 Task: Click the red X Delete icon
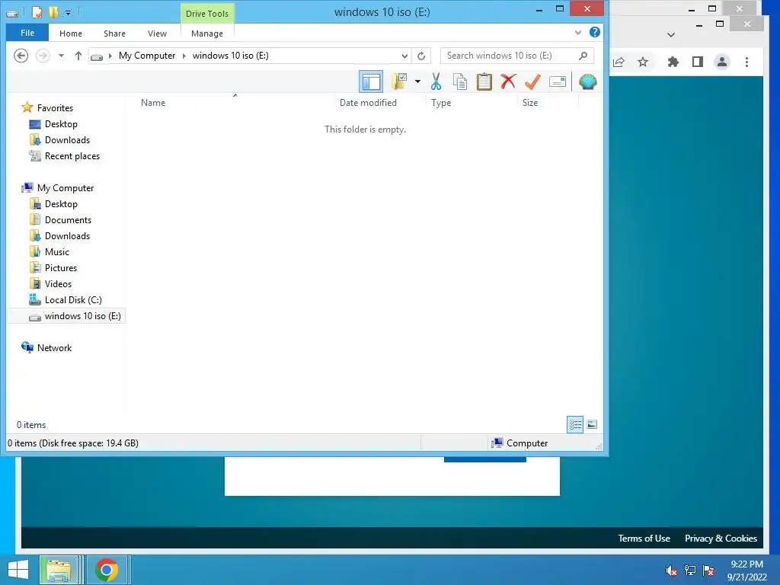[x=508, y=82]
